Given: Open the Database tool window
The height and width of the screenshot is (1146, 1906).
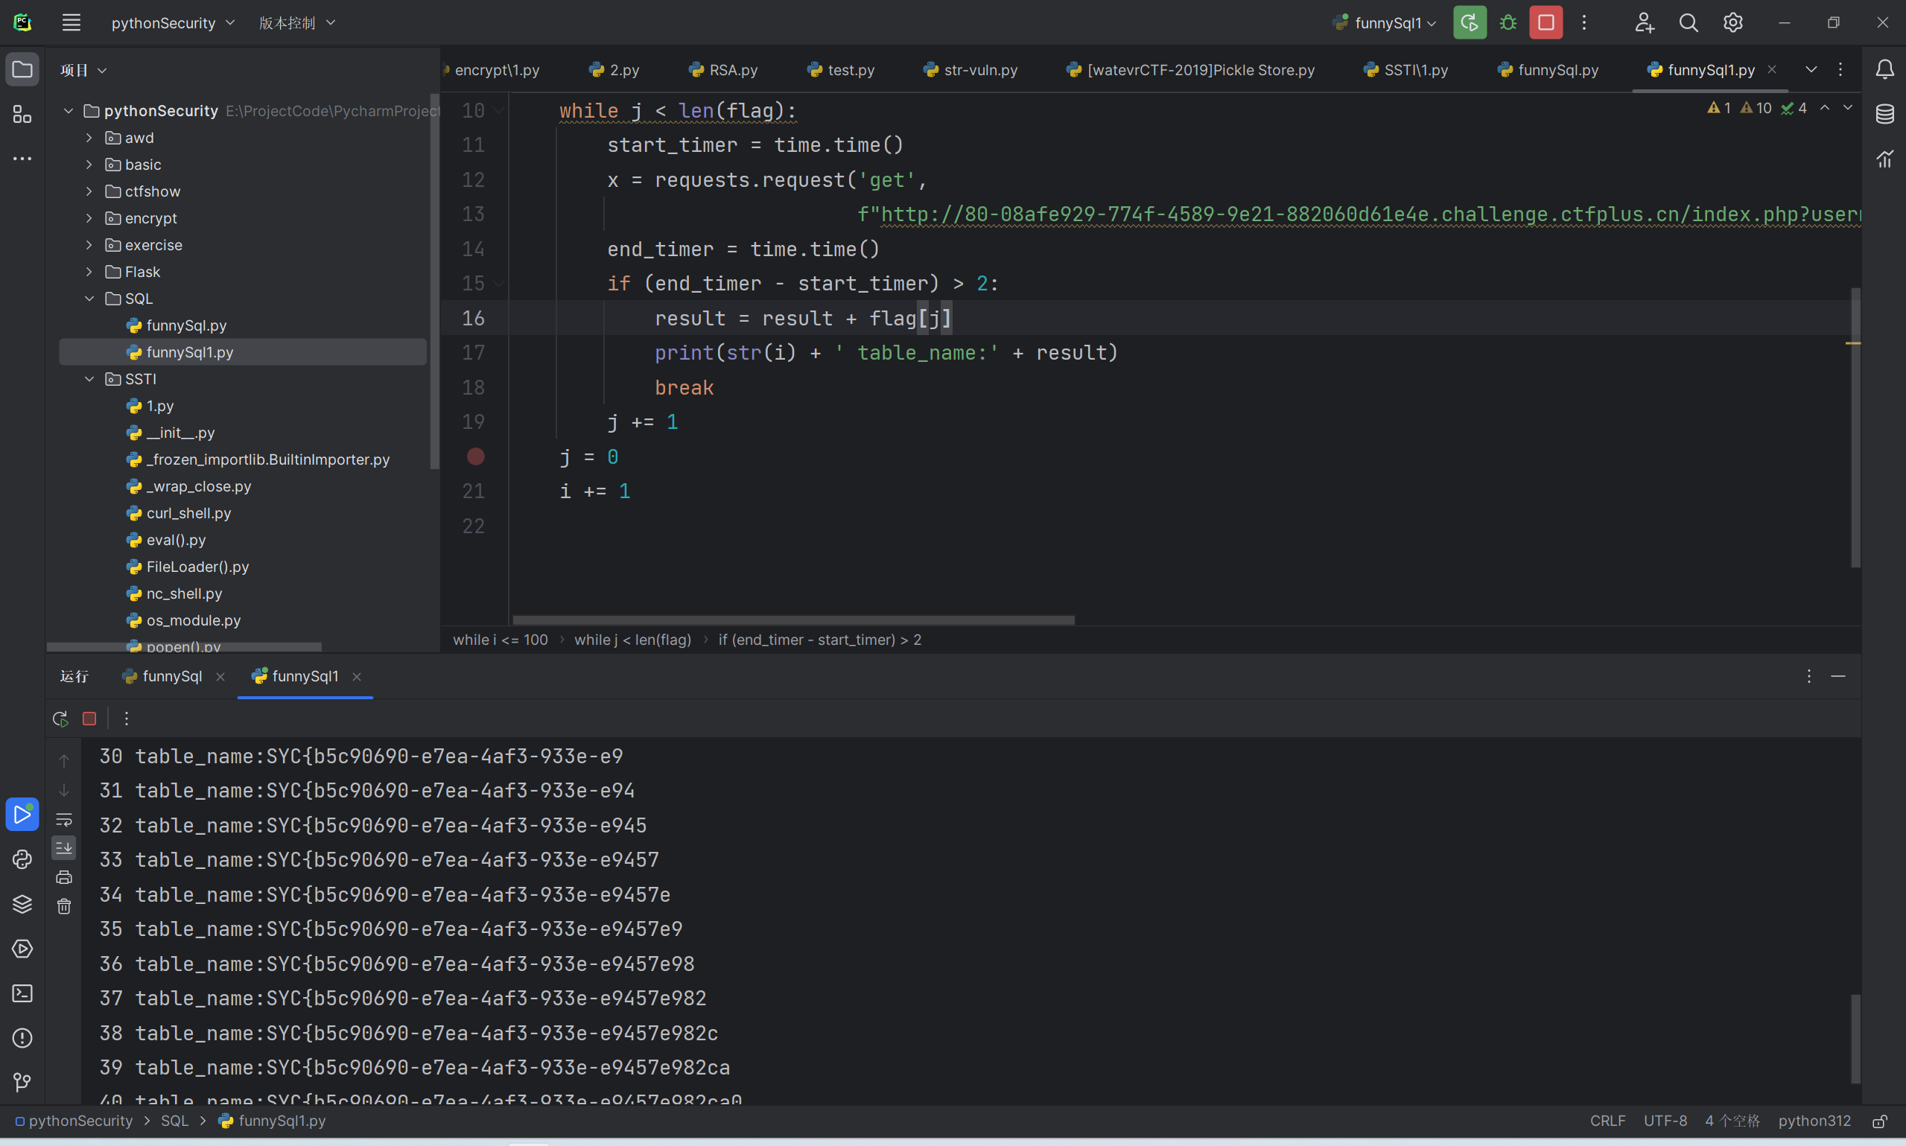Looking at the screenshot, I should tap(1884, 114).
